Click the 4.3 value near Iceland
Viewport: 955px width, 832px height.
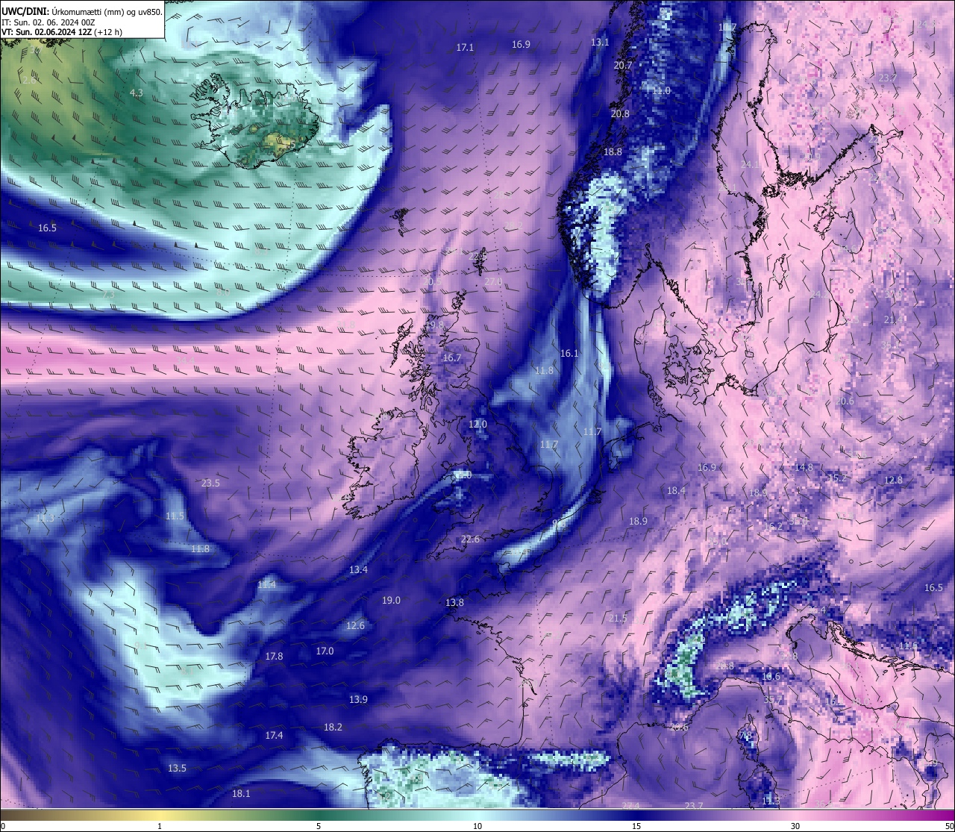coord(136,93)
